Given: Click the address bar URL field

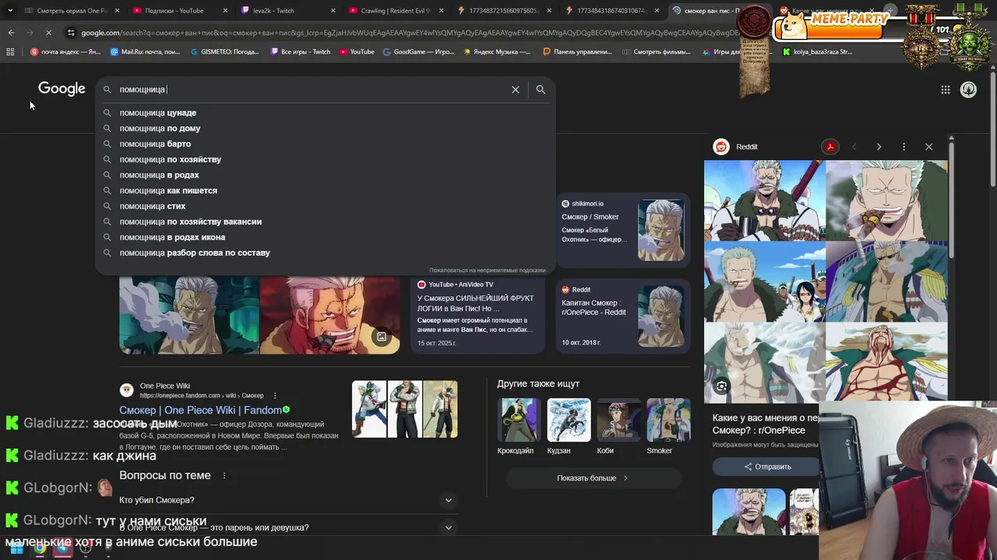Looking at the screenshot, I should pyautogui.click(x=405, y=33).
